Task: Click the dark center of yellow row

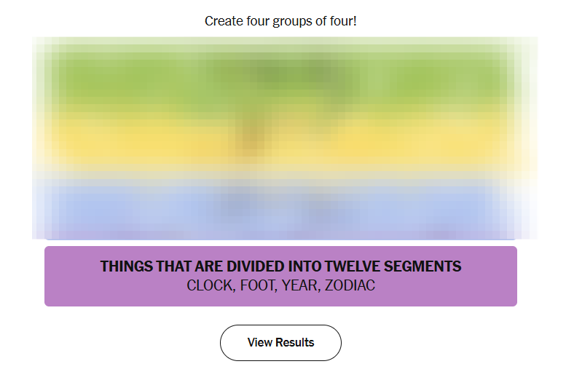Action: [251, 135]
